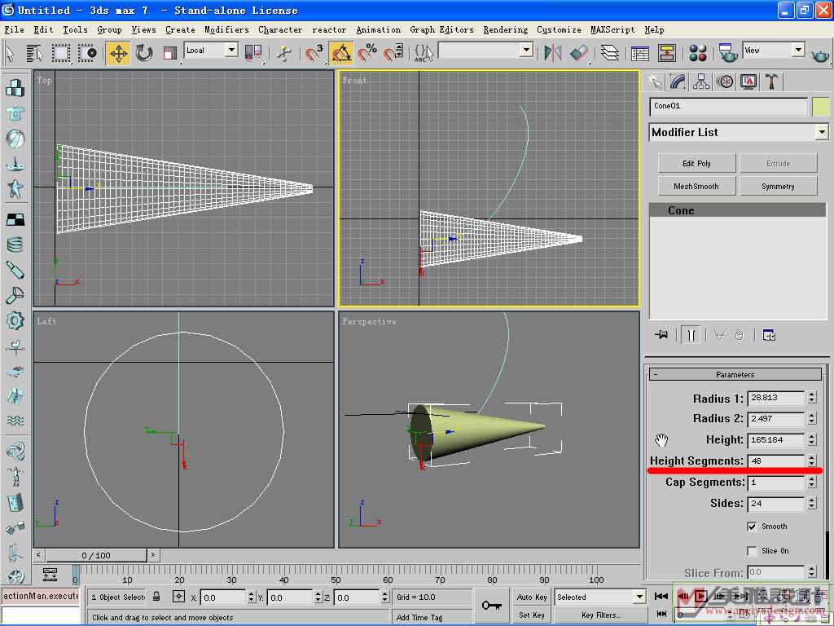Click the time slider right arrow
The image size is (834, 626).
(x=153, y=555)
